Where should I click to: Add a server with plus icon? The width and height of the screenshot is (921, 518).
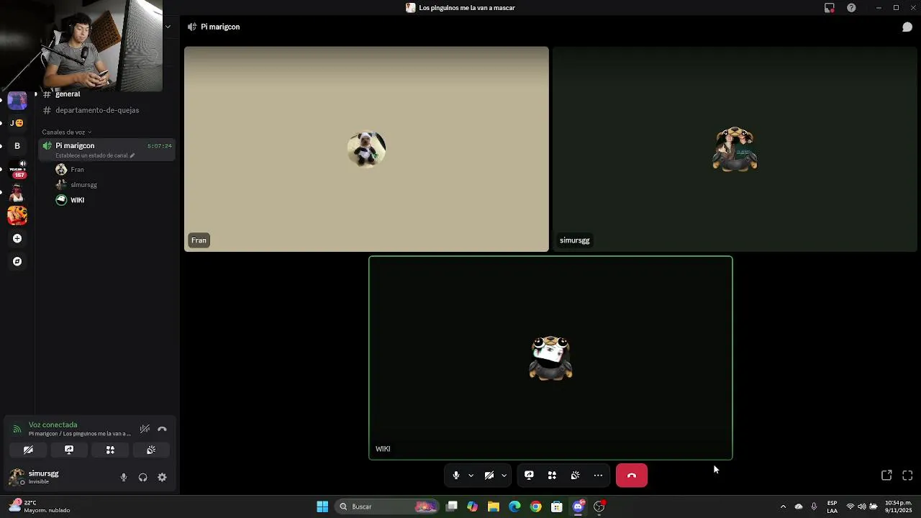click(17, 239)
